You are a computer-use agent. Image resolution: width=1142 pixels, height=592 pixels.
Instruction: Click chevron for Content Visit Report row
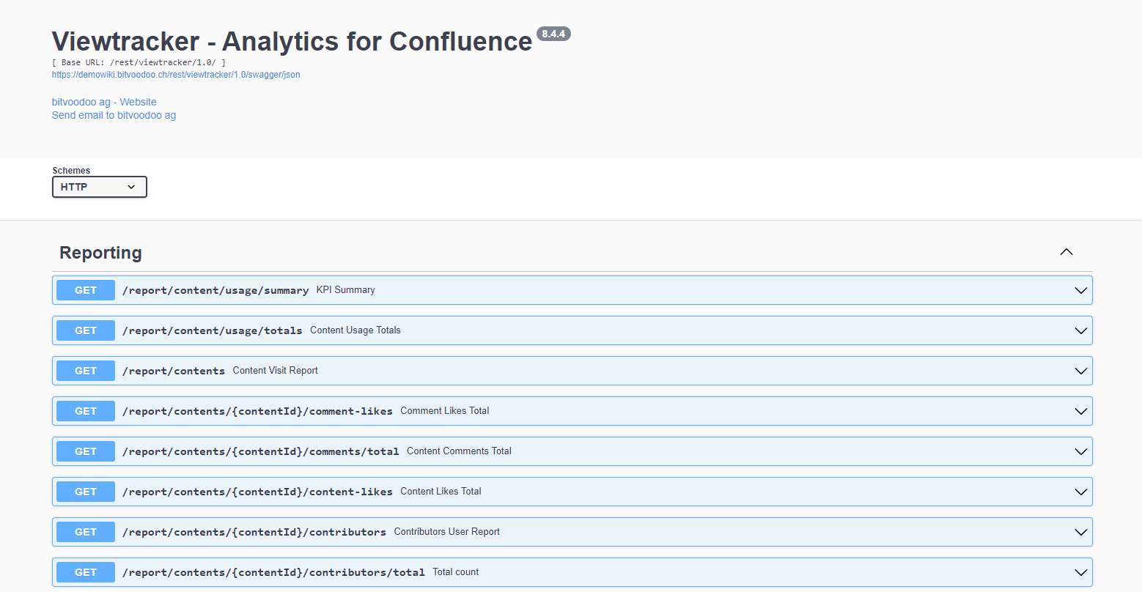pos(1080,371)
